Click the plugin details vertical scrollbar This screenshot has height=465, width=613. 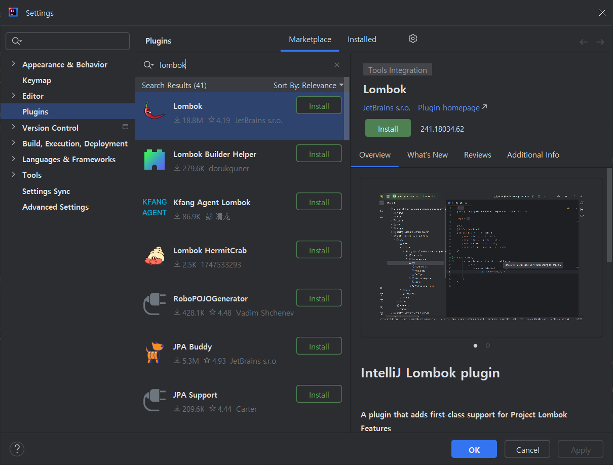(609, 215)
